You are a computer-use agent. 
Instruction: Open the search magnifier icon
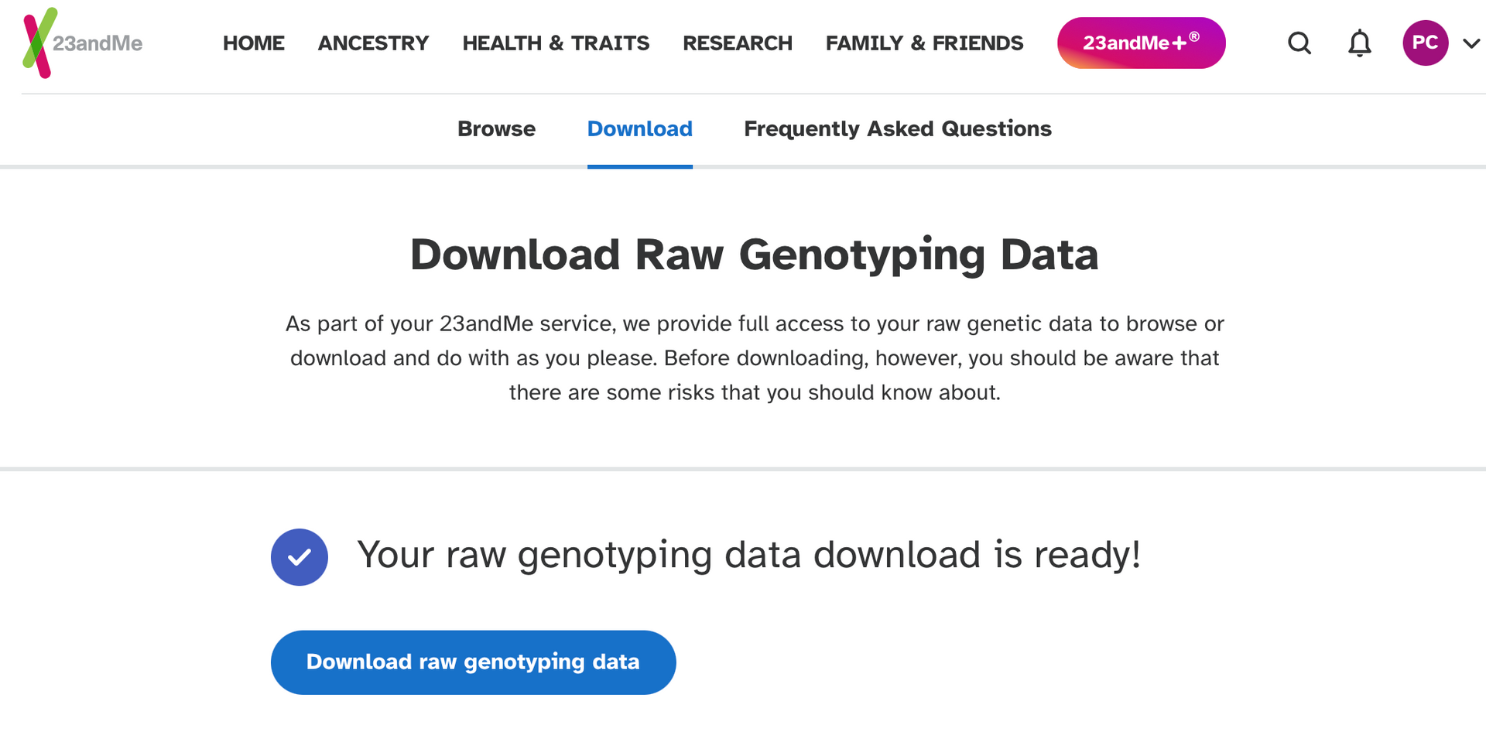click(1299, 43)
